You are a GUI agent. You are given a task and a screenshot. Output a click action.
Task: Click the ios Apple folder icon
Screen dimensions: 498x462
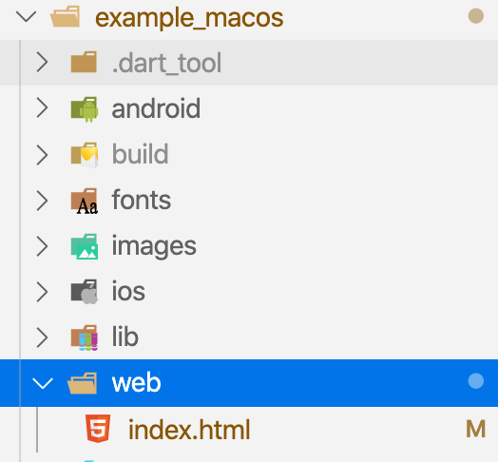pyautogui.click(x=85, y=292)
